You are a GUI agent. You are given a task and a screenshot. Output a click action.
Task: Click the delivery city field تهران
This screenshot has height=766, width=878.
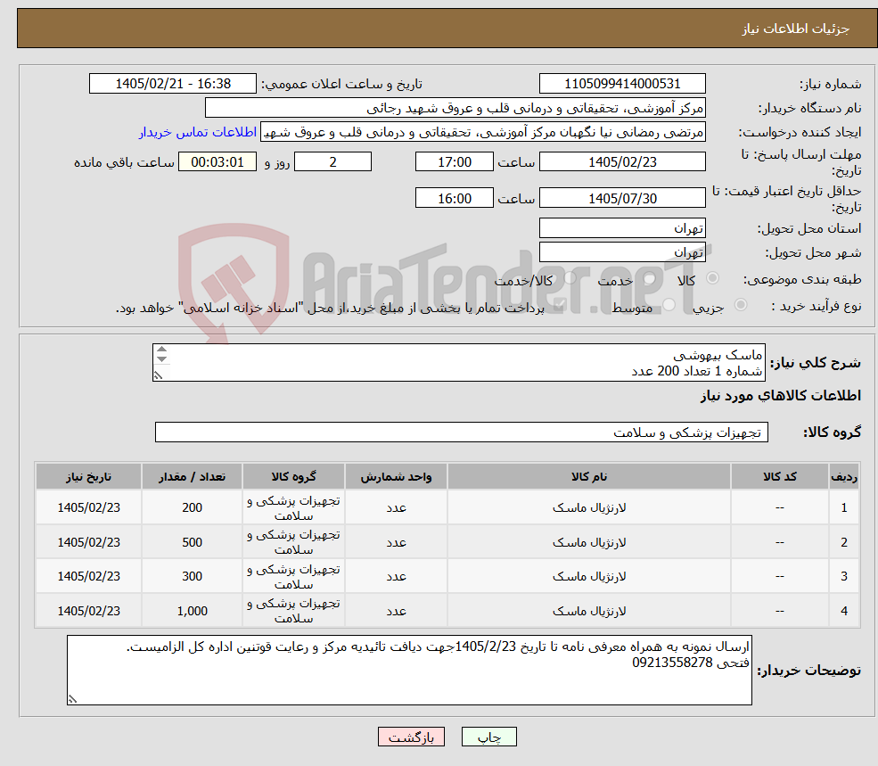tap(622, 251)
